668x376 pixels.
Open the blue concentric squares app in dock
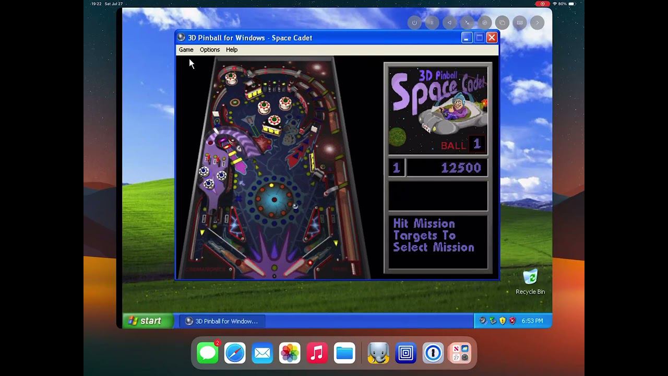point(405,353)
